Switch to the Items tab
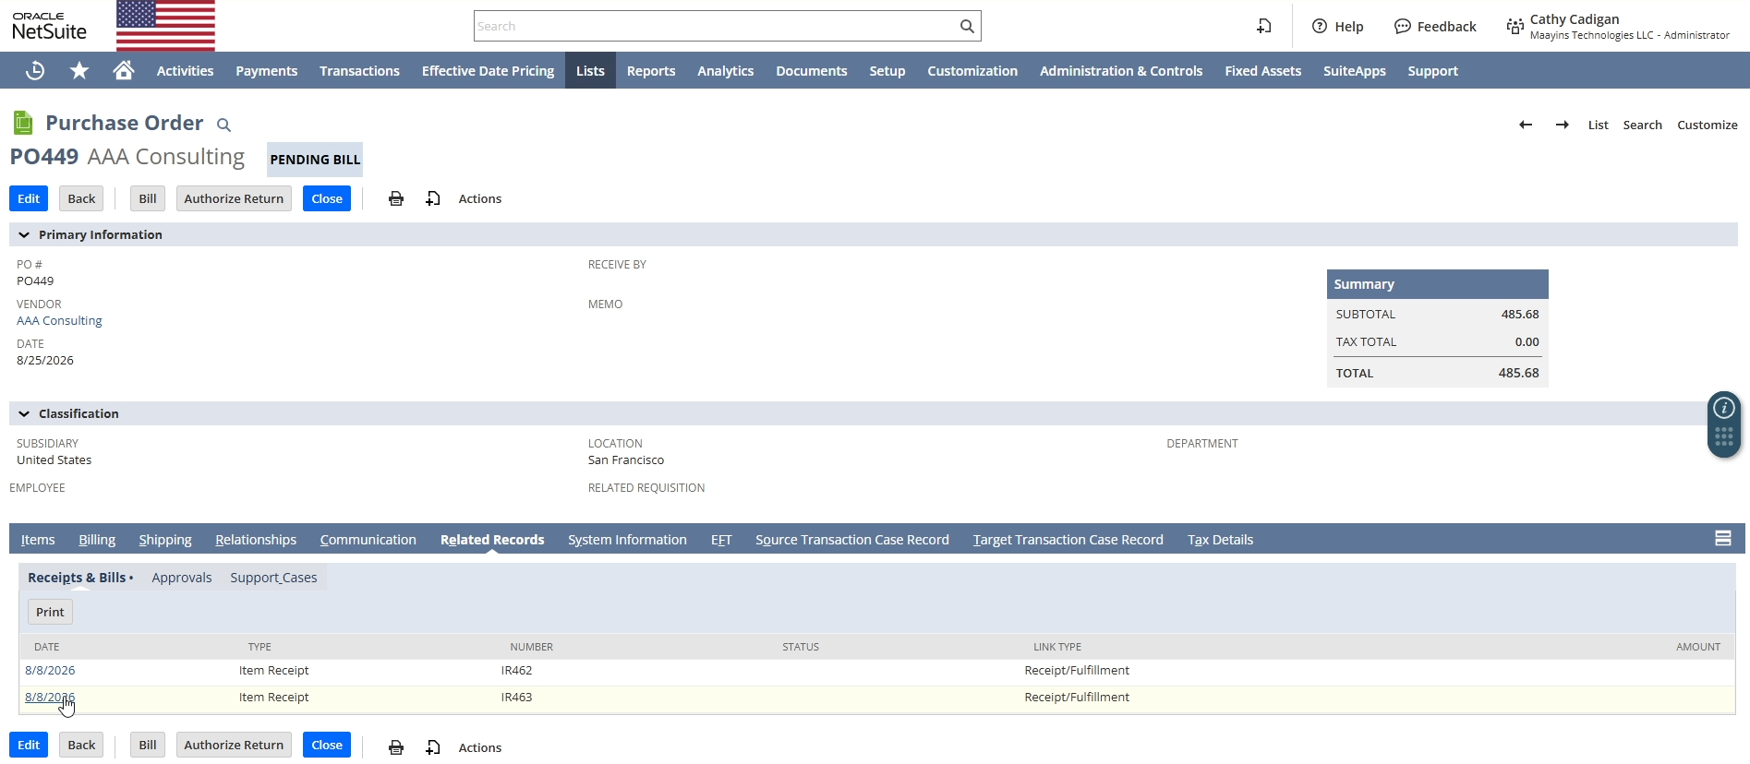The height and width of the screenshot is (764, 1750). pos(38,540)
